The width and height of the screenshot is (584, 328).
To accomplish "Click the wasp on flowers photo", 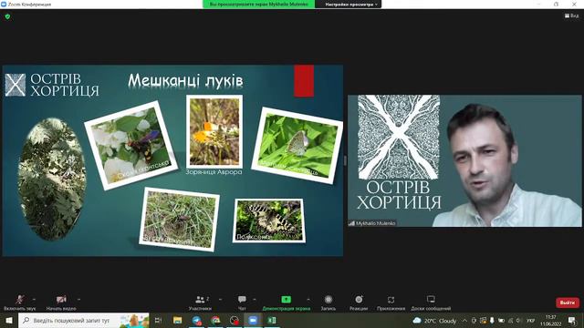I will click(x=131, y=145).
